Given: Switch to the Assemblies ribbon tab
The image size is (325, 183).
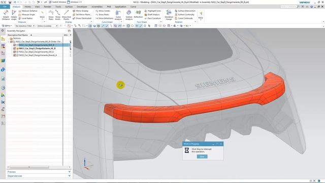Looking at the screenshot, I should coord(97,7).
